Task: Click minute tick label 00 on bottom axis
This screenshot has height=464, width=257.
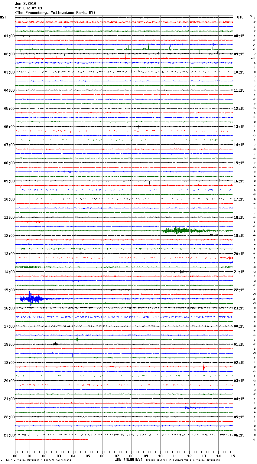Action: [15, 456]
